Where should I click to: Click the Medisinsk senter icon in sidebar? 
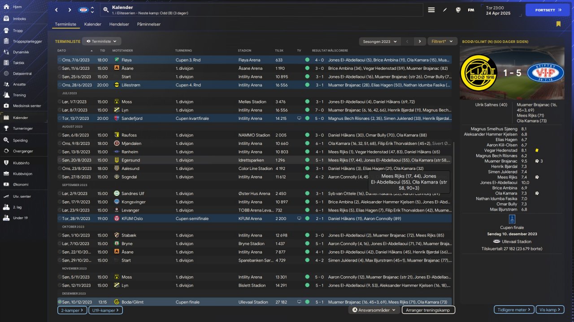coord(6,106)
